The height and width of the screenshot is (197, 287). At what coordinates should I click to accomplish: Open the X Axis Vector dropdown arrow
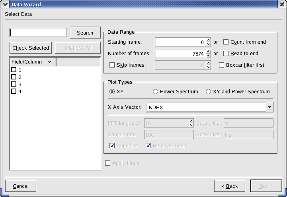269,107
